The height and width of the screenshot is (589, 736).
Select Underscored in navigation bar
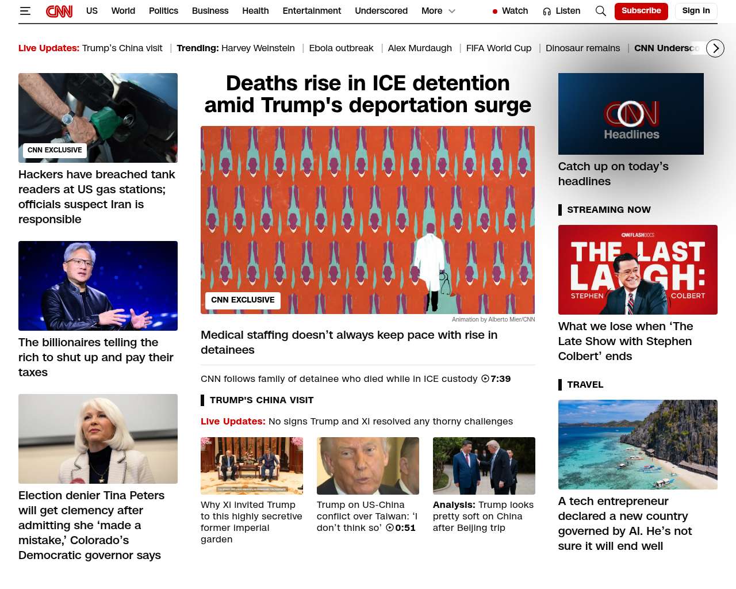381,11
